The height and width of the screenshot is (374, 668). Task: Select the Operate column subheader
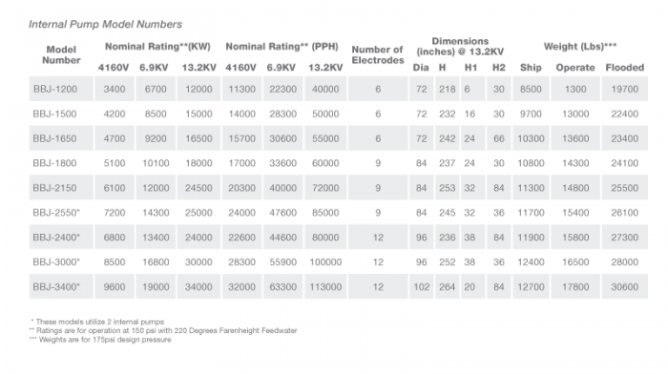click(x=575, y=68)
